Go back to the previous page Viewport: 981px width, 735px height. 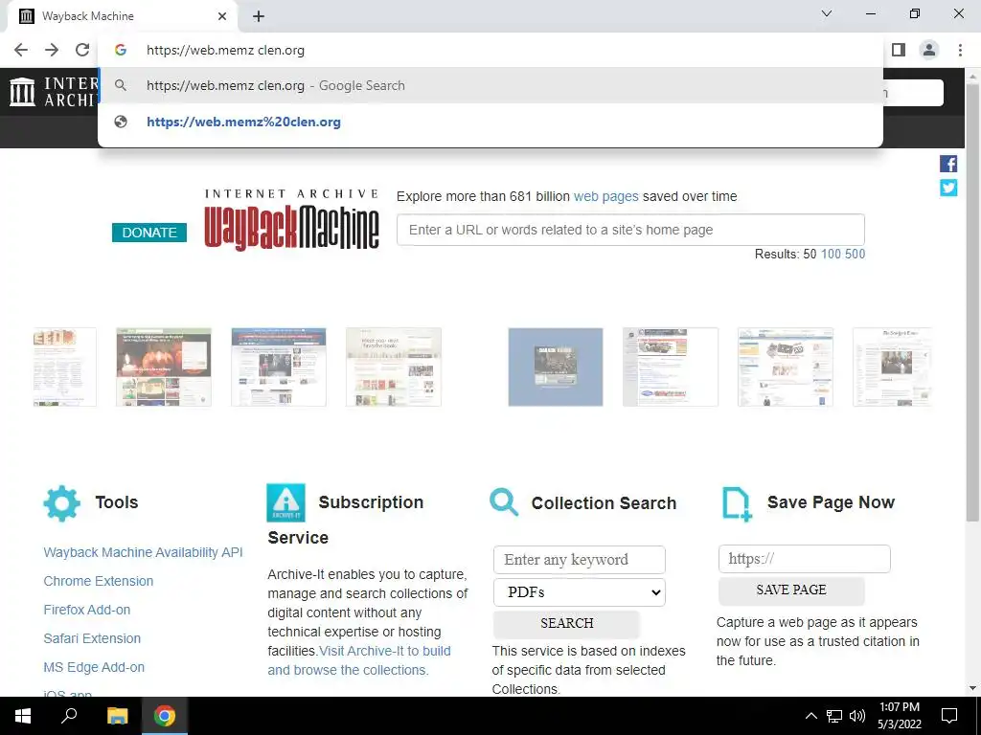click(x=21, y=50)
